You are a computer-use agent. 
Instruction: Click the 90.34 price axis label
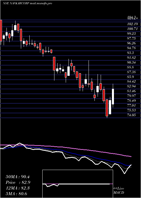132,63
